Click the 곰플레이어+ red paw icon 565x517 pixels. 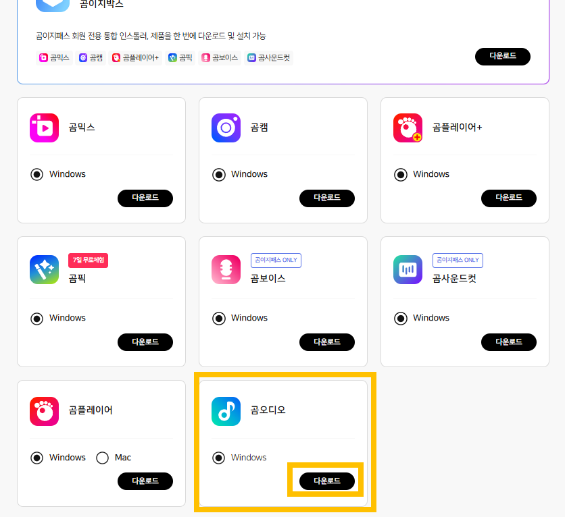(x=408, y=128)
